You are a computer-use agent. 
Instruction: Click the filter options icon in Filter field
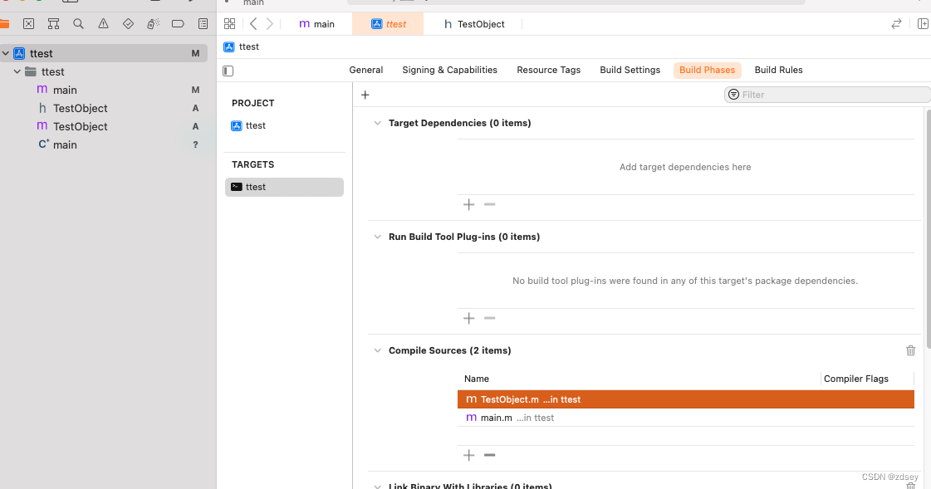click(734, 95)
